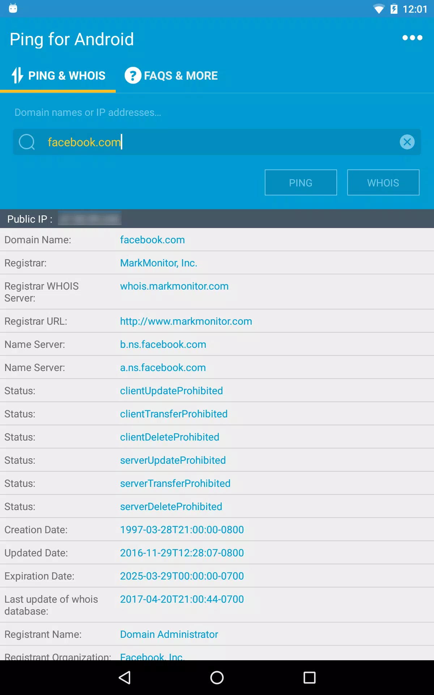Run the PING button

tap(301, 182)
